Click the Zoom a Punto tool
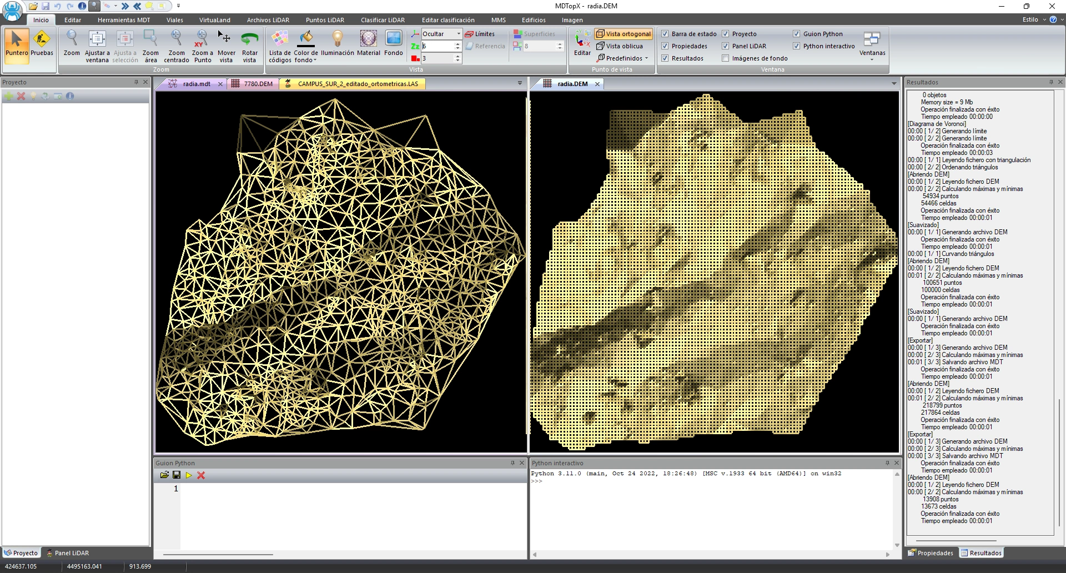This screenshot has height=573, width=1066. click(x=202, y=47)
